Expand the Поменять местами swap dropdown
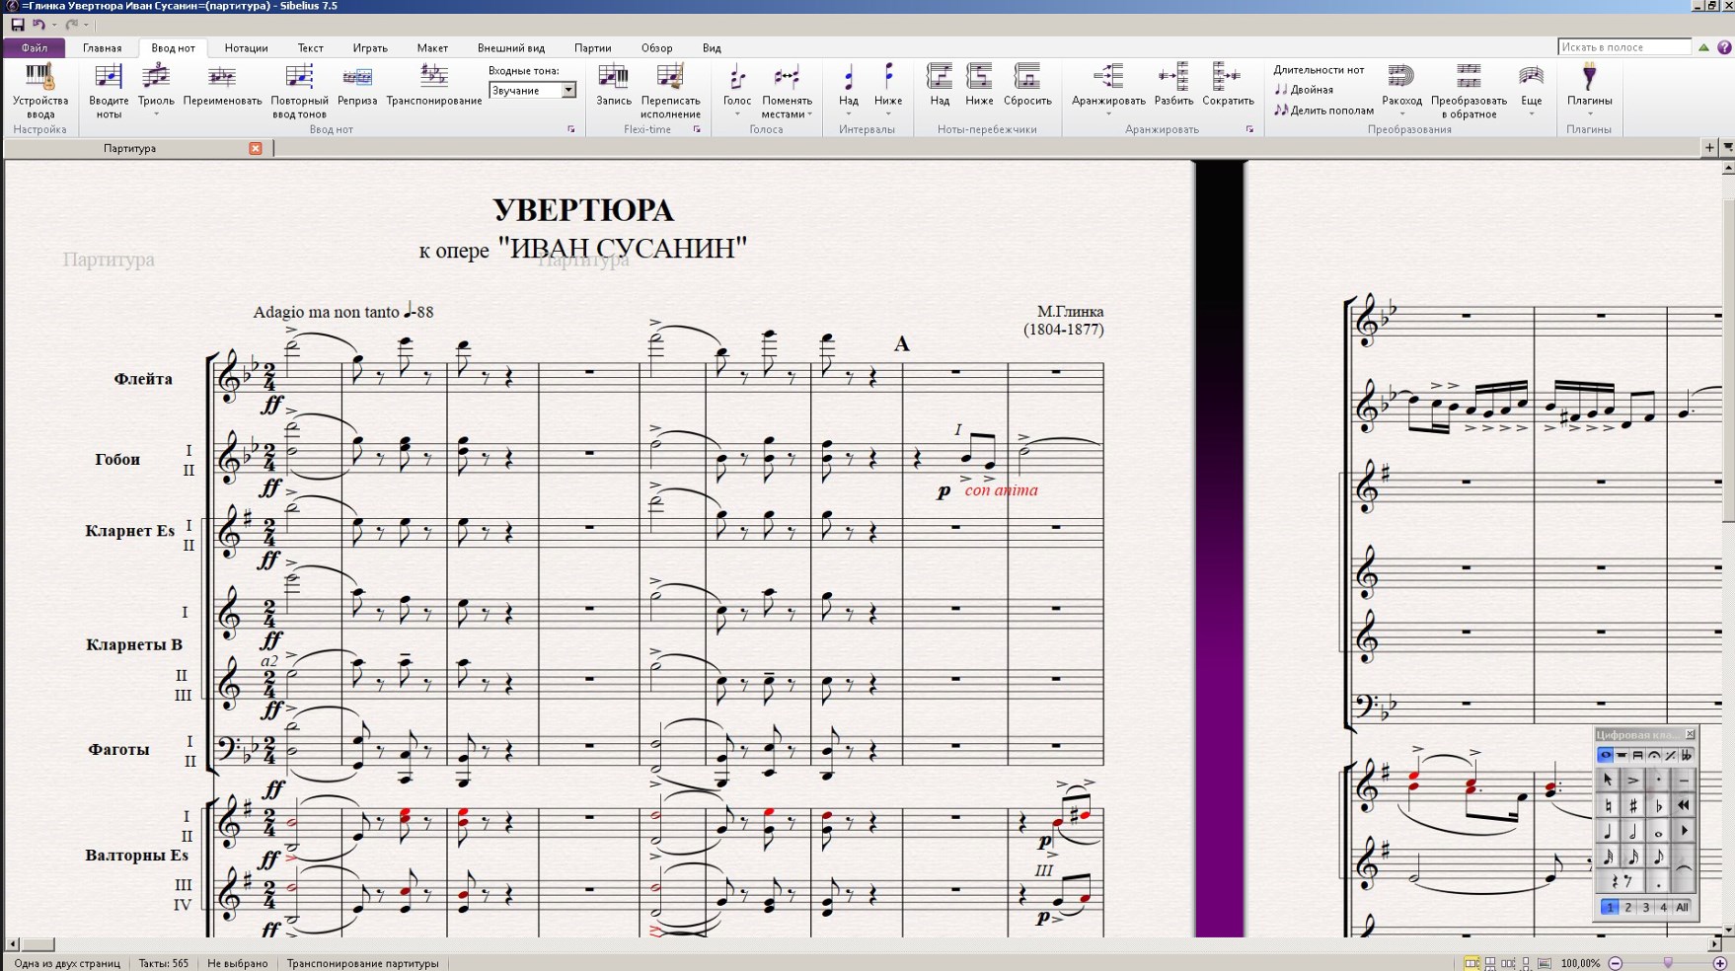Viewport: 1735px width, 971px height. pos(809,114)
